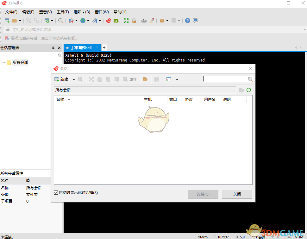The image size is (307, 239).
Task: Refresh the session list in the dialog
Action: [x=249, y=90]
